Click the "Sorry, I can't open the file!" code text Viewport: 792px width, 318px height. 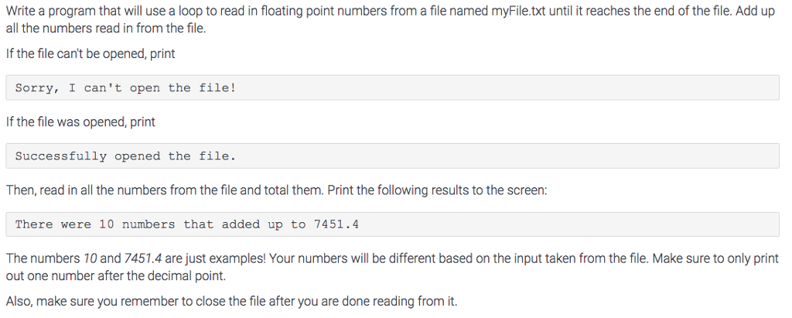125,88
